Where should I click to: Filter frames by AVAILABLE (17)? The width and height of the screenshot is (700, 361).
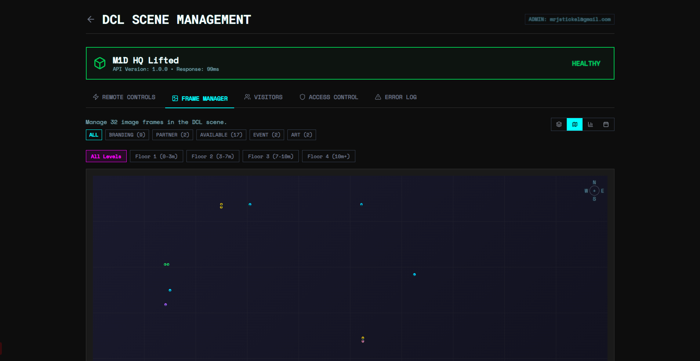point(221,135)
